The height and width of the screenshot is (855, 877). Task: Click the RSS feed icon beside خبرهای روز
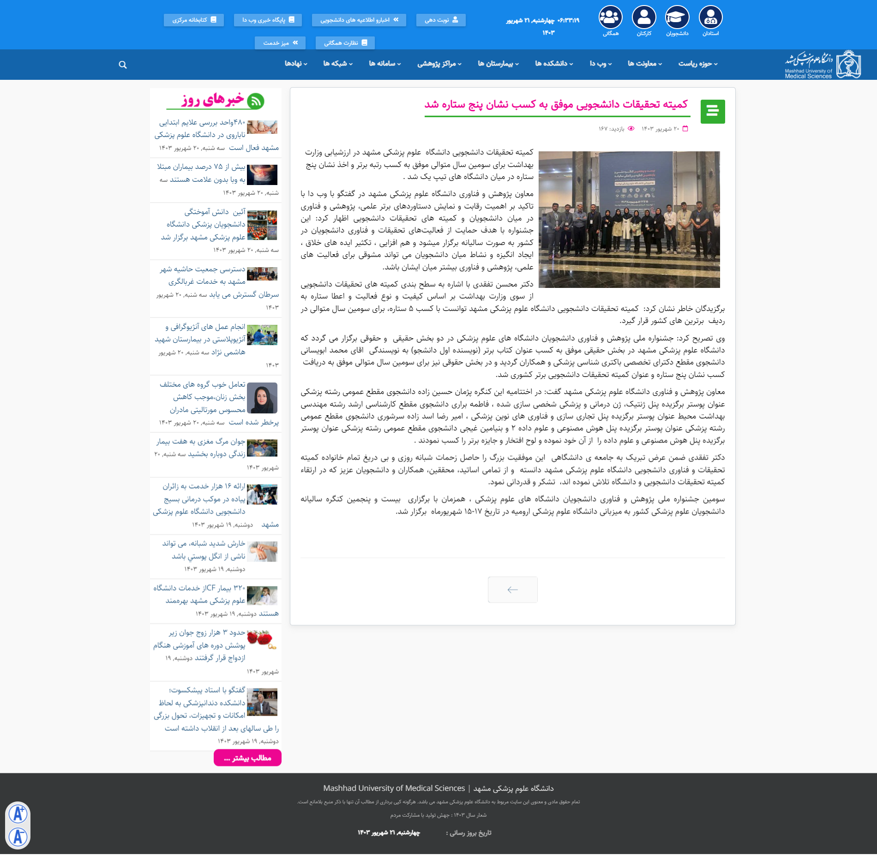point(256,101)
